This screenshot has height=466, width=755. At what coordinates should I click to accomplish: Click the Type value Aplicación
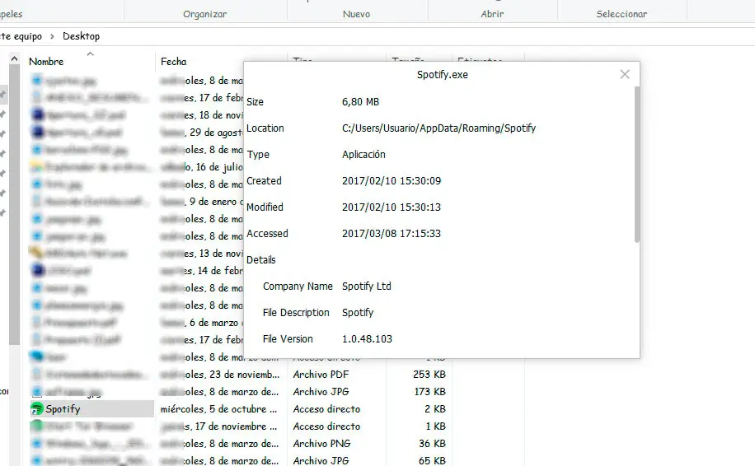[363, 154]
